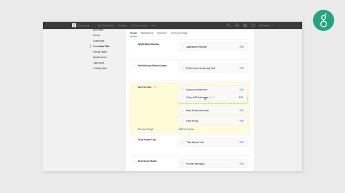345x193 pixels.
Task: Switch to the Inclusion tab
Action: (x=162, y=33)
